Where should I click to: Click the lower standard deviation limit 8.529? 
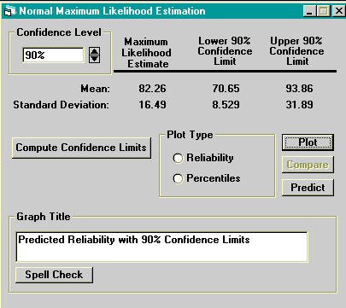(x=226, y=105)
